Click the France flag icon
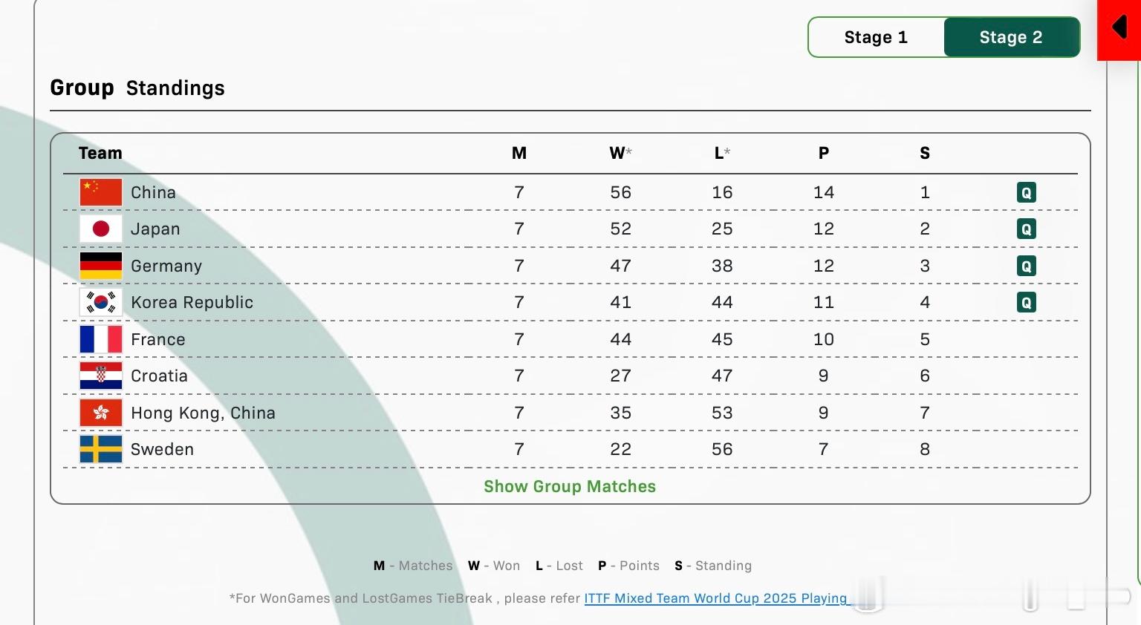The image size is (1141, 625). click(101, 339)
